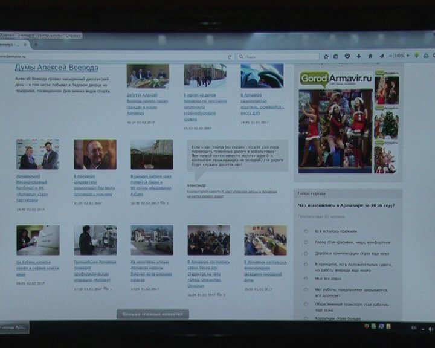Select poll option starting 'В принципе, есть положительные'
Image resolution: width=435 pixels, height=348 pixels.
click(x=306, y=264)
